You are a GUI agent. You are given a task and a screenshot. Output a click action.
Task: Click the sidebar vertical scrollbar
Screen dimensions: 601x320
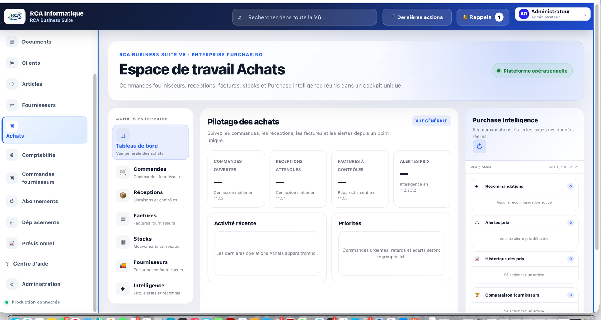click(95, 192)
